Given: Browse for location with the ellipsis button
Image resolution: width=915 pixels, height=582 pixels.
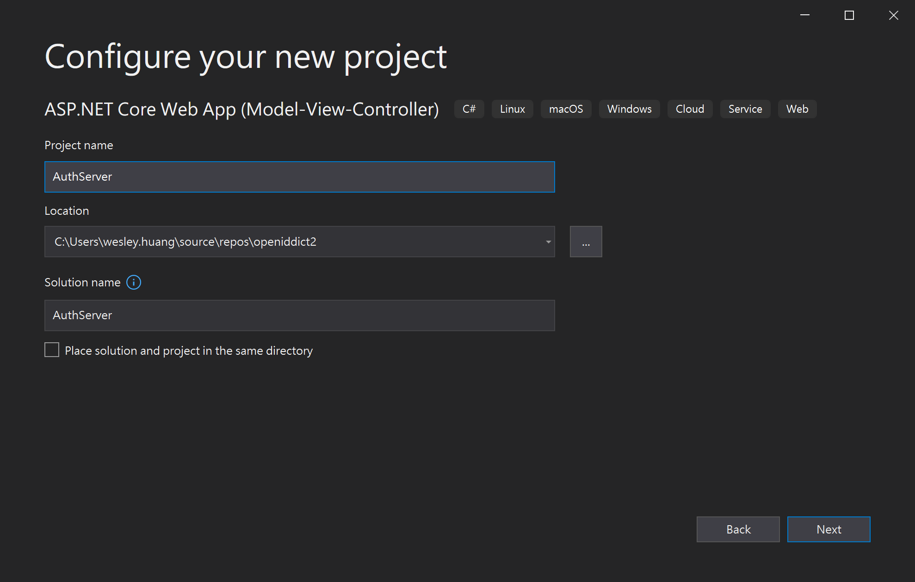Looking at the screenshot, I should coord(586,242).
